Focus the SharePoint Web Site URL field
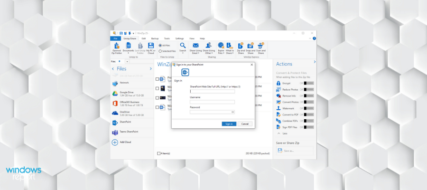Image resolution: width=427 pixels, height=190 pixels. [213, 91]
